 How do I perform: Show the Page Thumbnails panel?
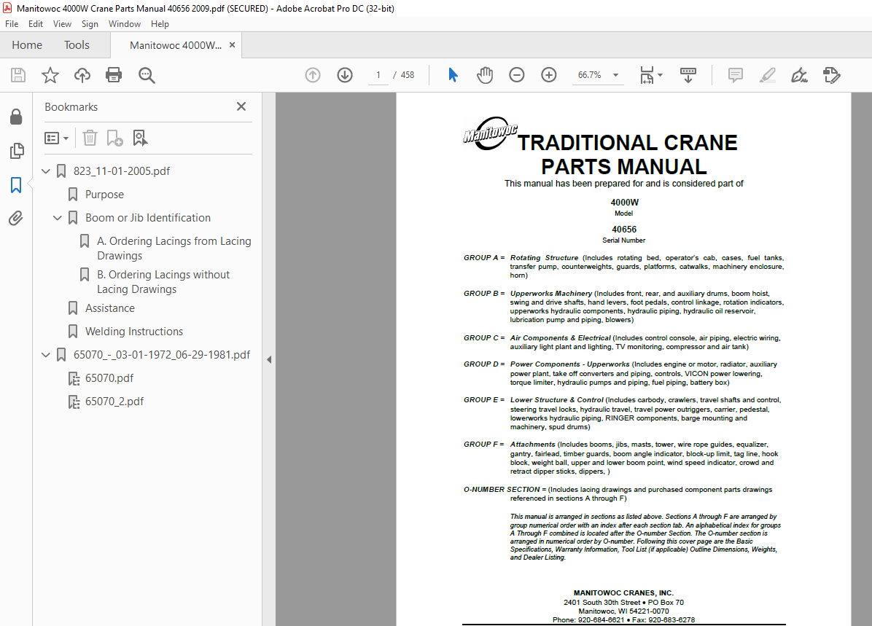(x=17, y=151)
